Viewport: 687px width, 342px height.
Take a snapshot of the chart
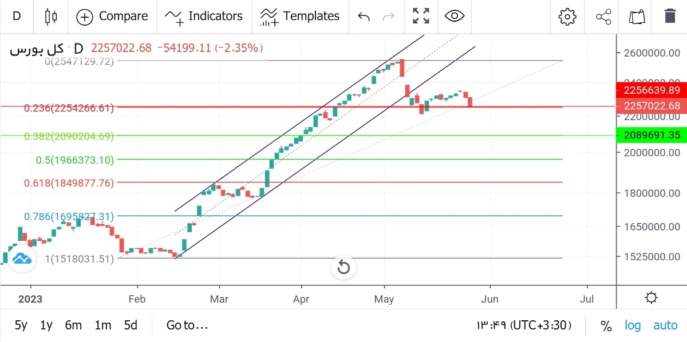(637, 16)
